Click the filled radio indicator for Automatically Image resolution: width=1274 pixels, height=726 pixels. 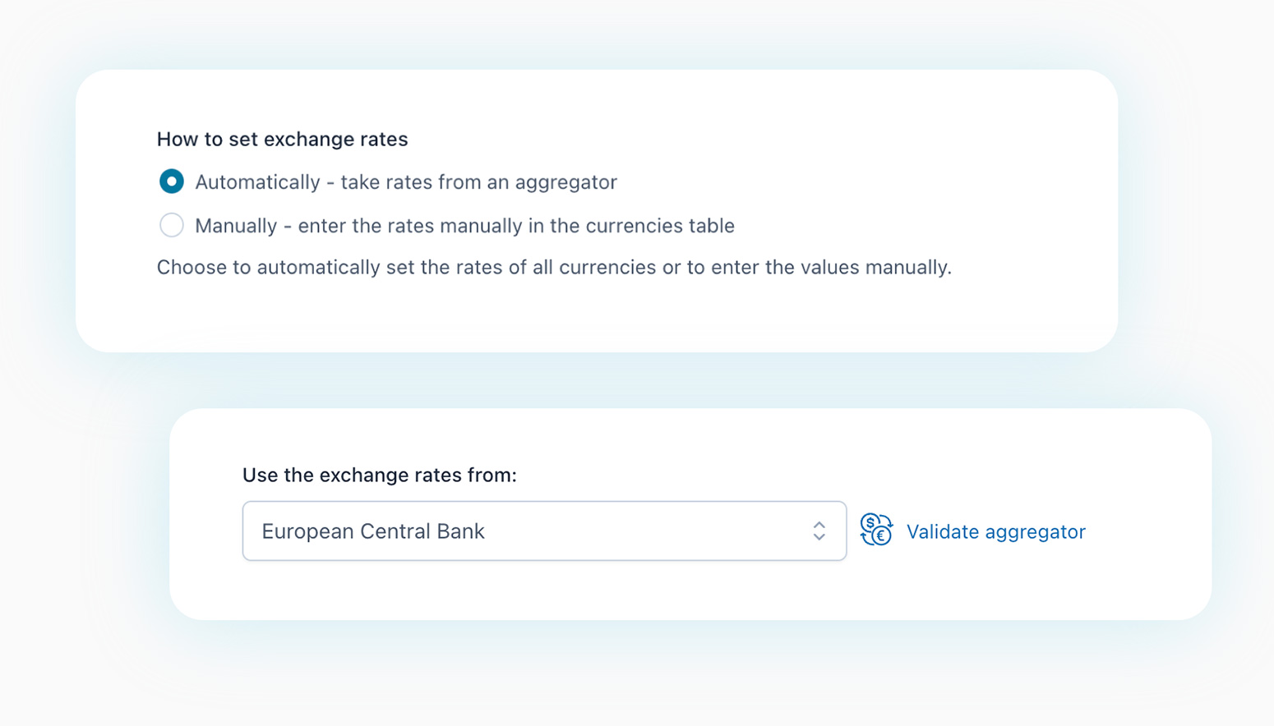tap(171, 181)
